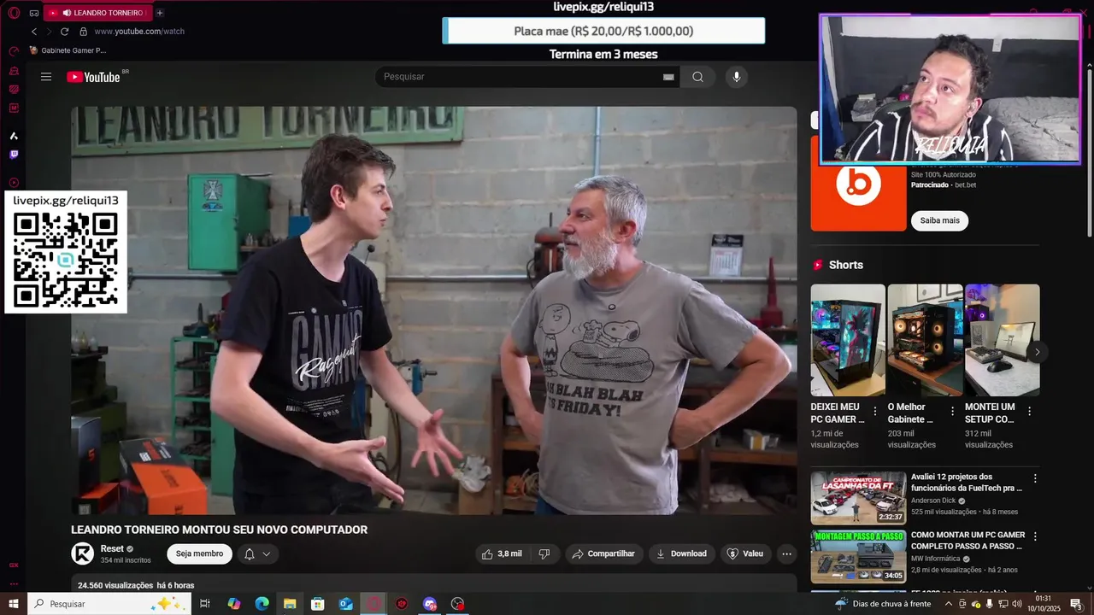Click the main video player
This screenshot has height=615, width=1094.
(433, 310)
